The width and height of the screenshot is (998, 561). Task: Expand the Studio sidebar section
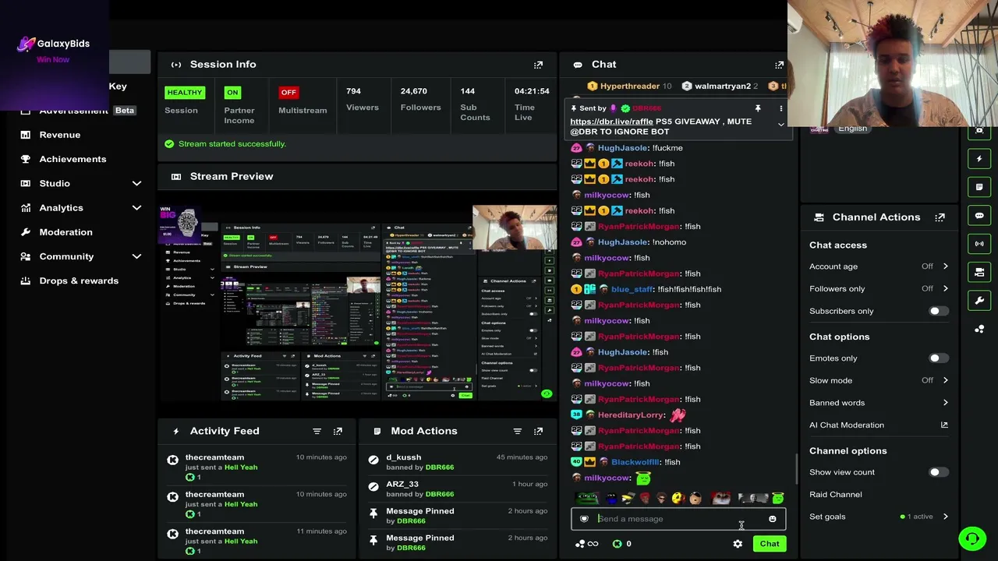(x=136, y=183)
